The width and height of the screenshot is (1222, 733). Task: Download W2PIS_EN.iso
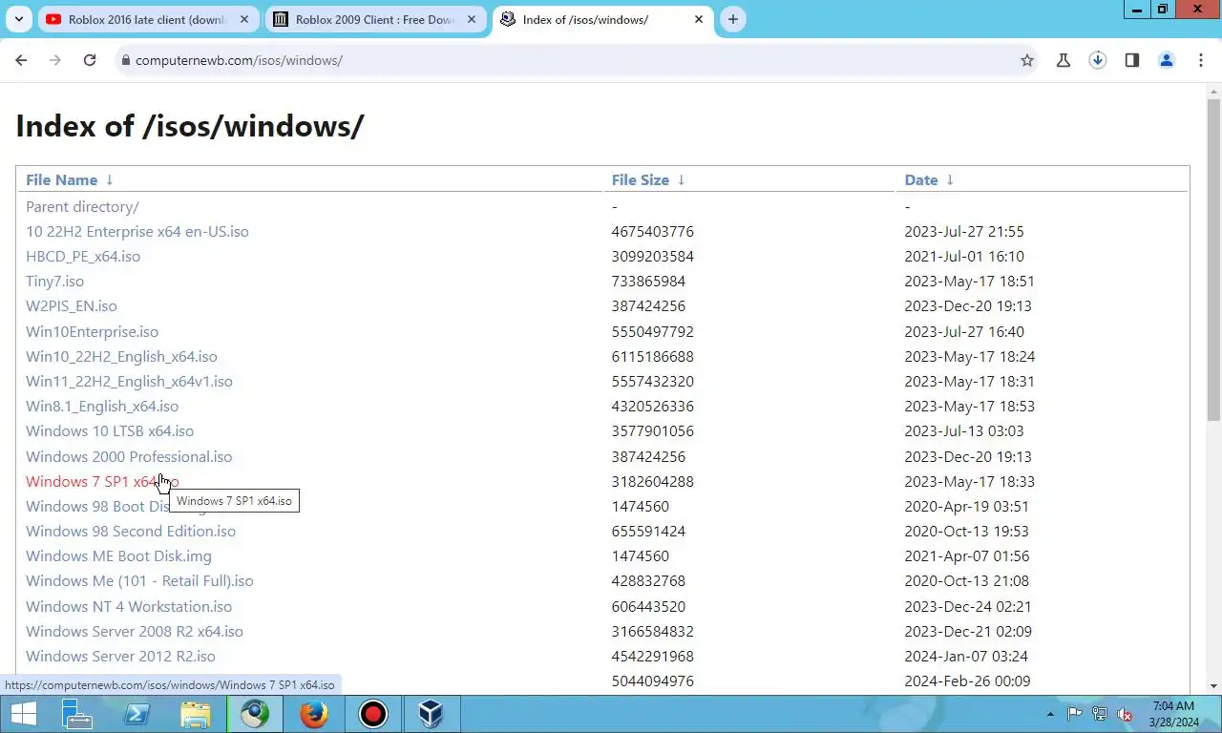[x=71, y=305]
